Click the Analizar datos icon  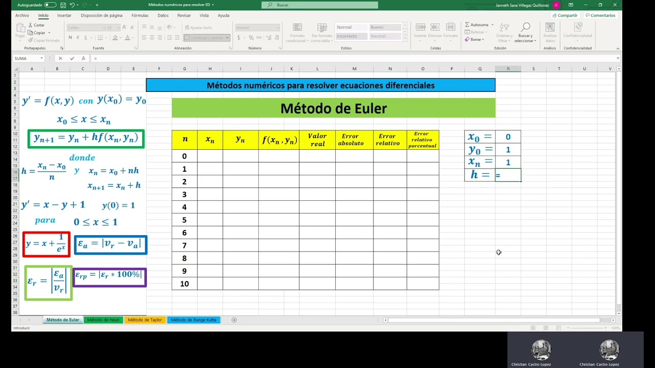click(x=550, y=28)
